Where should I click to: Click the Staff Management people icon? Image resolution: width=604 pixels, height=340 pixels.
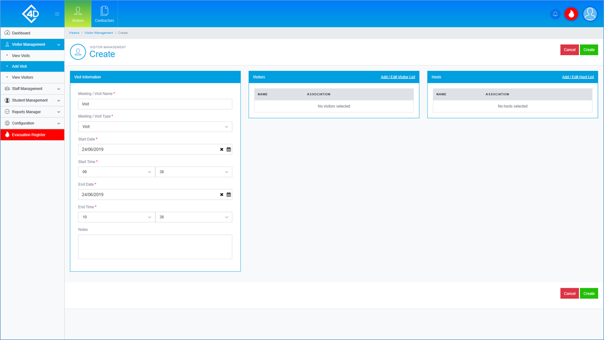pyautogui.click(x=7, y=88)
